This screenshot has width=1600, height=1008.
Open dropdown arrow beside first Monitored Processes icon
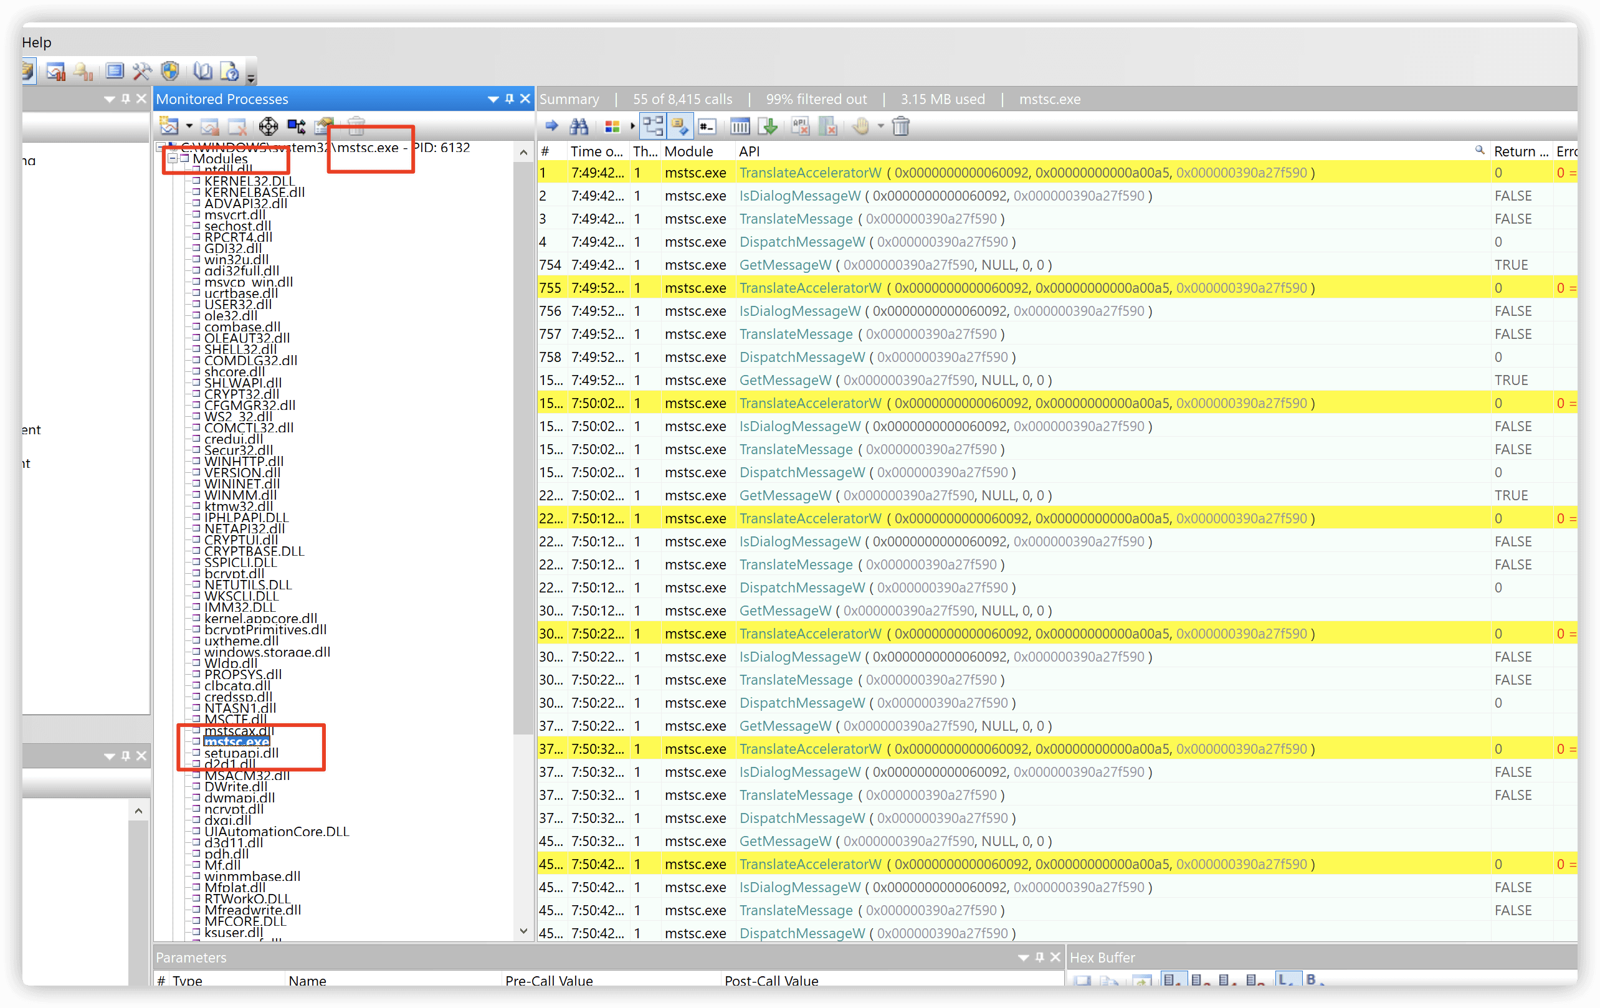189,126
